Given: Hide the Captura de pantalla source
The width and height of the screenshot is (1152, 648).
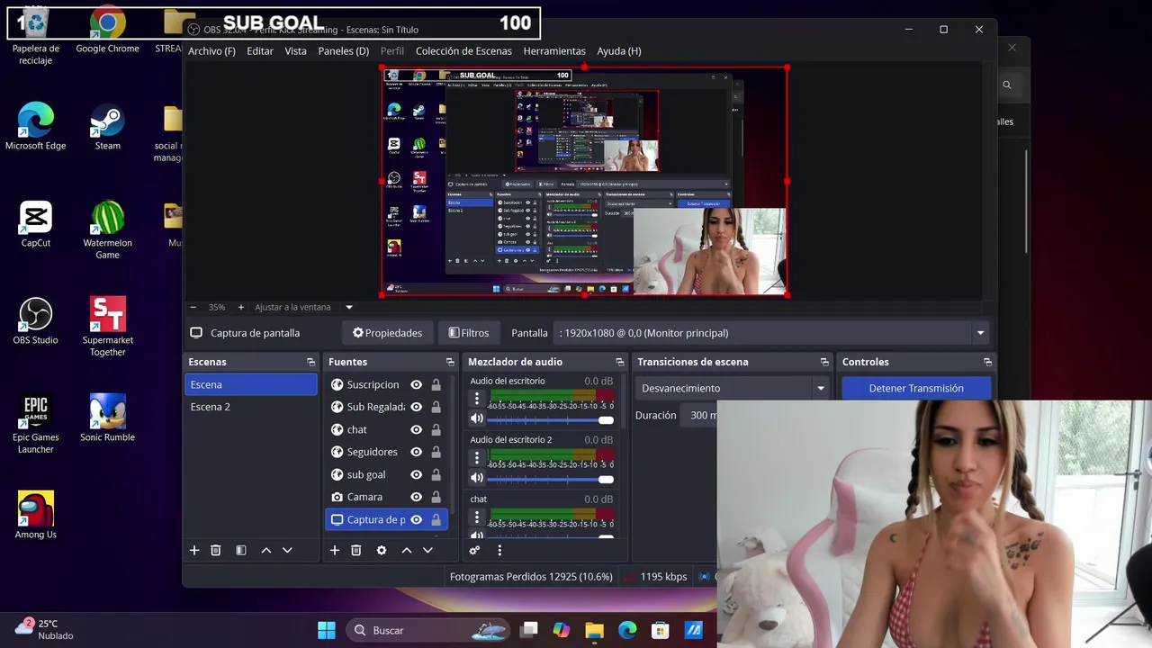Looking at the screenshot, I should [416, 519].
